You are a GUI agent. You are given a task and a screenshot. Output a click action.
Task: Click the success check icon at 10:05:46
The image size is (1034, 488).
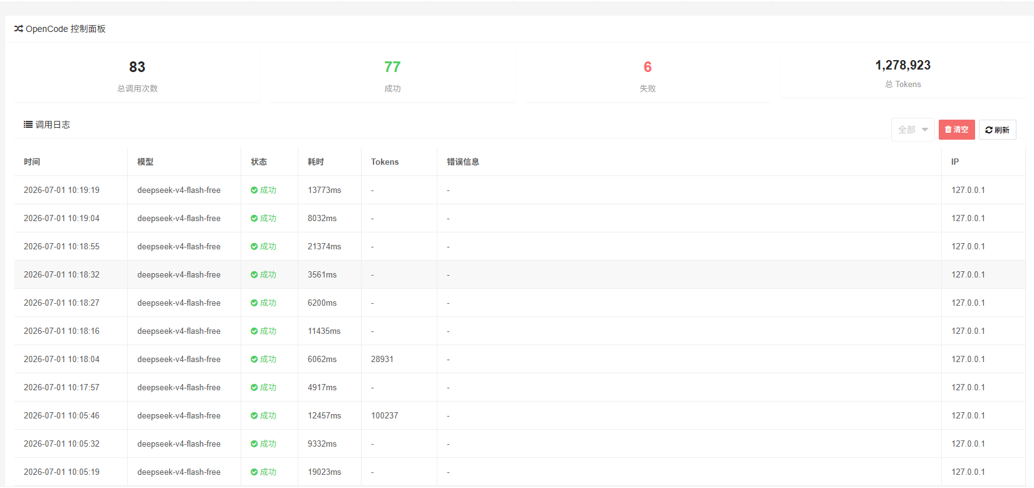tap(254, 416)
